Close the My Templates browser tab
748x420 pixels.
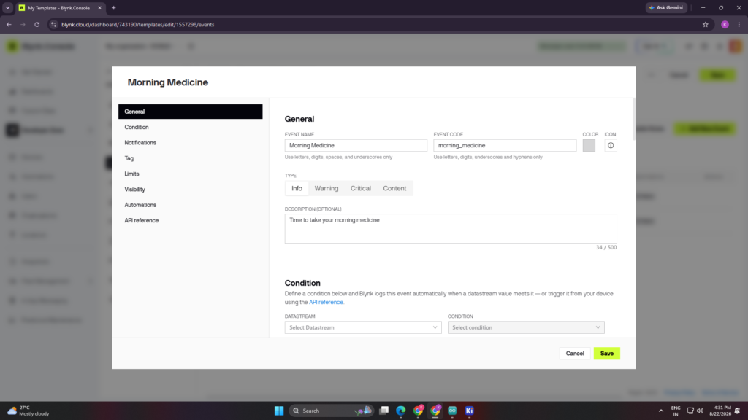coord(99,7)
